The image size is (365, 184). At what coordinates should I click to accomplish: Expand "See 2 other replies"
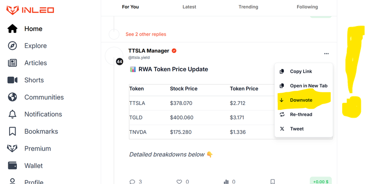(146, 34)
